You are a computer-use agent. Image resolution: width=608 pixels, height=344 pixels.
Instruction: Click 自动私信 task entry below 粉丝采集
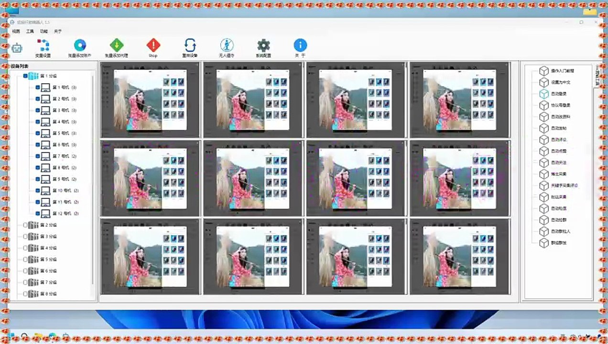[x=559, y=208]
